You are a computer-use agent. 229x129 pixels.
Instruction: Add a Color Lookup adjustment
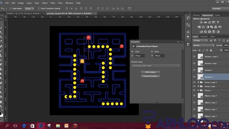click(220, 27)
